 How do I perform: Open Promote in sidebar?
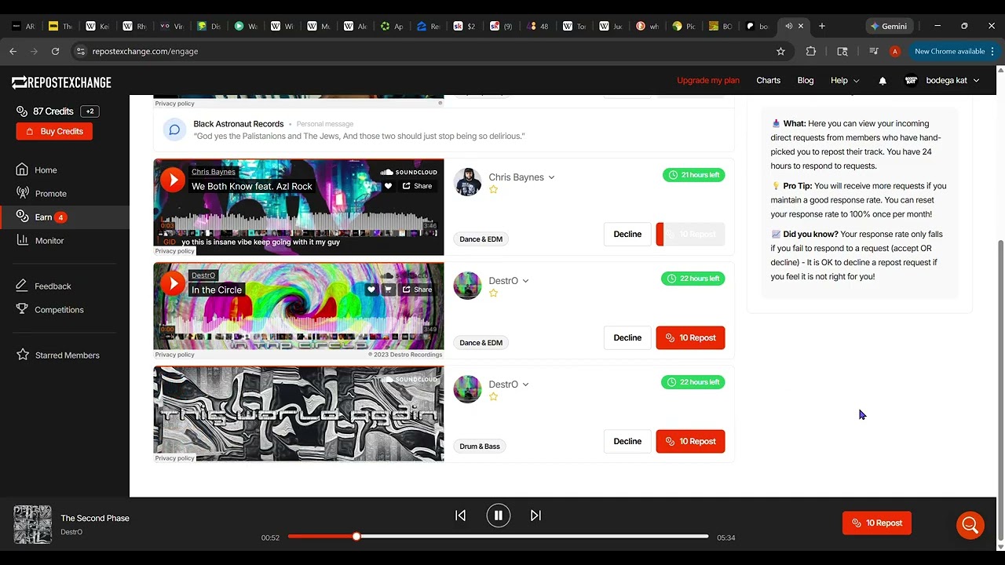[50, 193]
